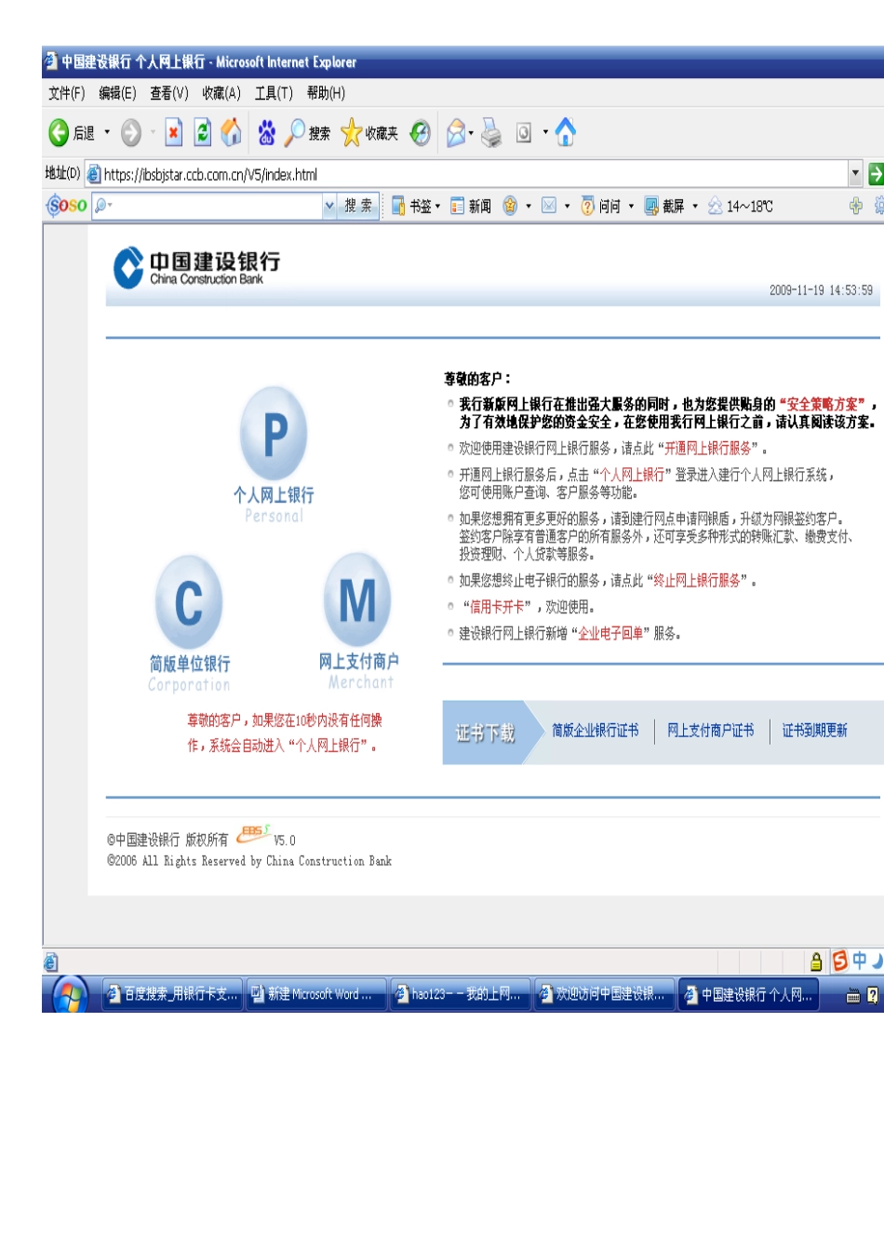Screen dimensions: 884x1251
Task: Click the green Refresh page icon
Action: (203, 133)
